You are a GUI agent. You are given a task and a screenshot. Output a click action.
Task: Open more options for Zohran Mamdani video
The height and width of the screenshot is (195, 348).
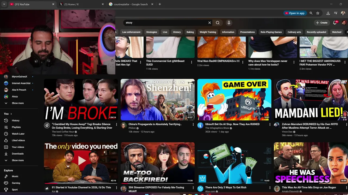(x=346, y=125)
